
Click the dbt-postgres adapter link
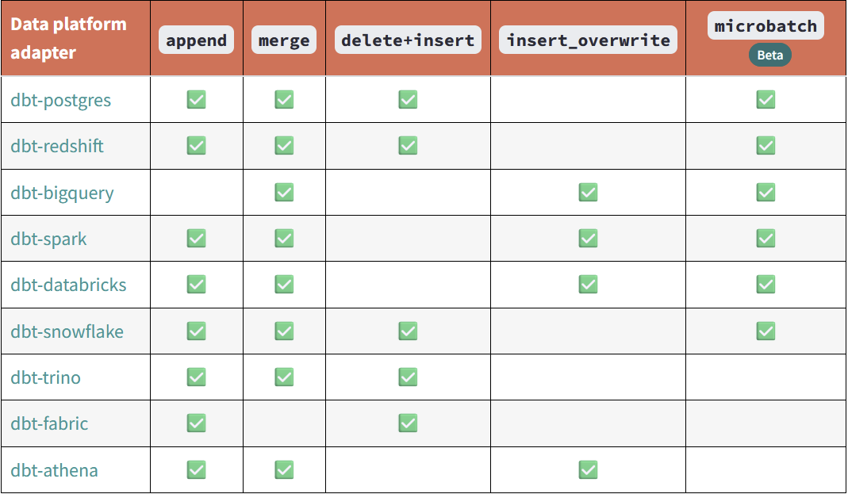click(60, 100)
